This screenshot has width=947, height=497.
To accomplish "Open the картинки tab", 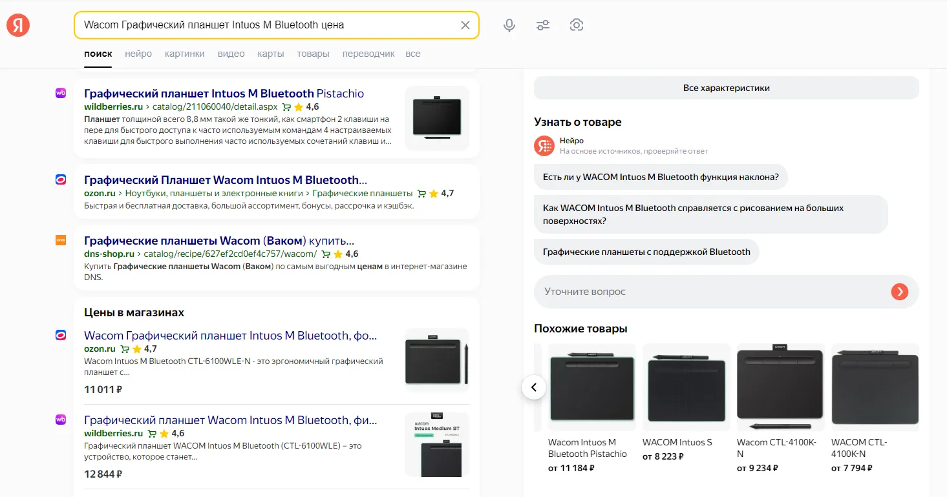I will (x=185, y=54).
